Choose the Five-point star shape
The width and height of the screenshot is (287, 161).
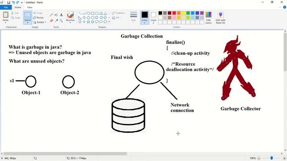coord(88,22)
